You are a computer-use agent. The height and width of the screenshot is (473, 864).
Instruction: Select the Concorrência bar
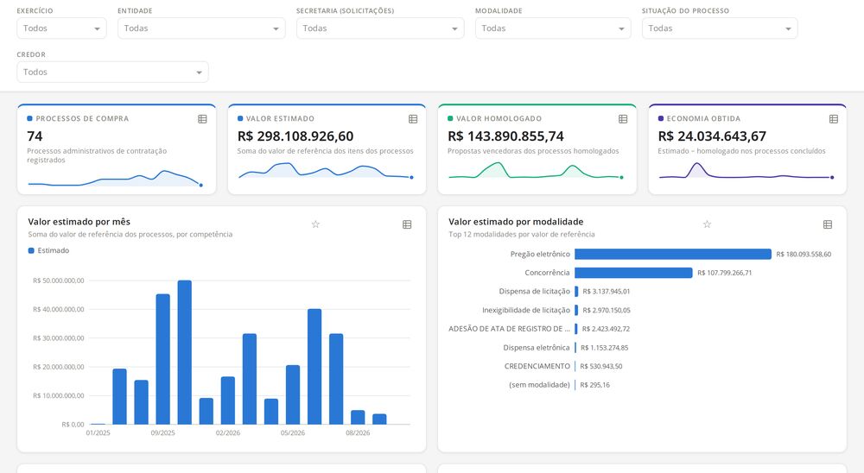pyautogui.click(x=633, y=273)
